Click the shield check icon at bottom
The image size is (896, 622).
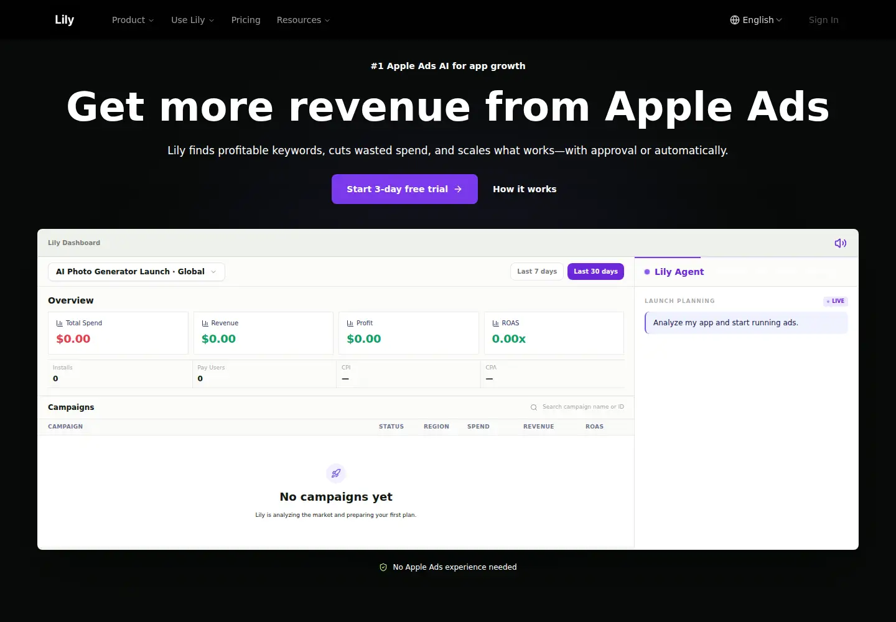(383, 567)
